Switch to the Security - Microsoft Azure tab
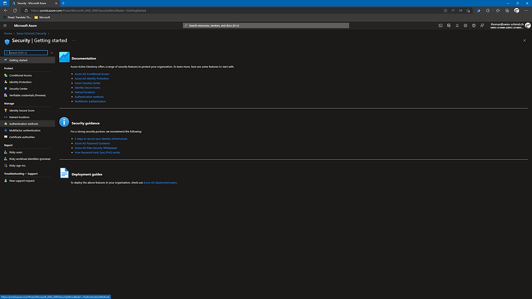Screen dimensions: 532x299 pyautogui.click(x=35, y=3)
